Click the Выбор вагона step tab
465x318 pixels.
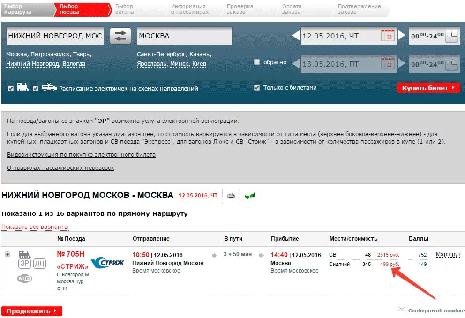click(x=138, y=9)
